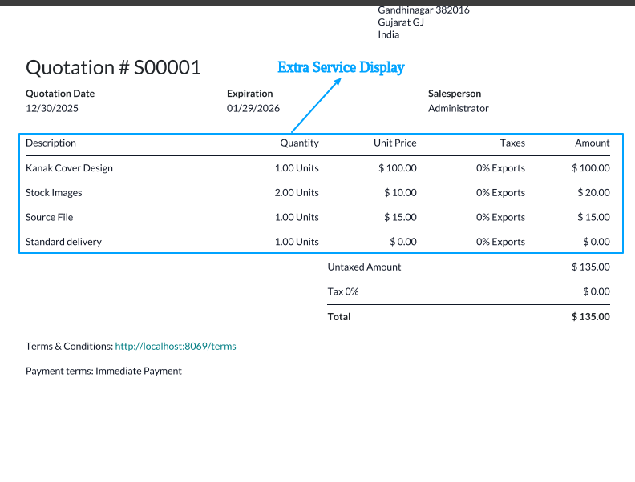The width and height of the screenshot is (635, 482).
Task: Click the Kanak Cover Design amount cell
Action: pyautogui.click(x=590, y=168)
